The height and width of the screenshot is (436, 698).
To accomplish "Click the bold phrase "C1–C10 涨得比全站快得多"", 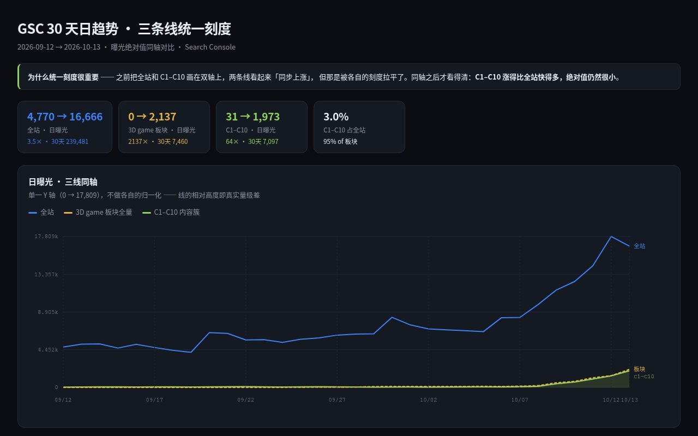I will point(518,77).
